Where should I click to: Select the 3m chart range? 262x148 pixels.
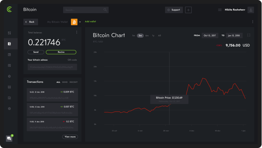coord(140,35)
